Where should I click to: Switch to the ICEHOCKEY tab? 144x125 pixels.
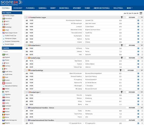coord(18,8)
